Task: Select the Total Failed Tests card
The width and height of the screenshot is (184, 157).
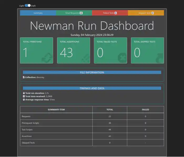Action: [110, 50]
